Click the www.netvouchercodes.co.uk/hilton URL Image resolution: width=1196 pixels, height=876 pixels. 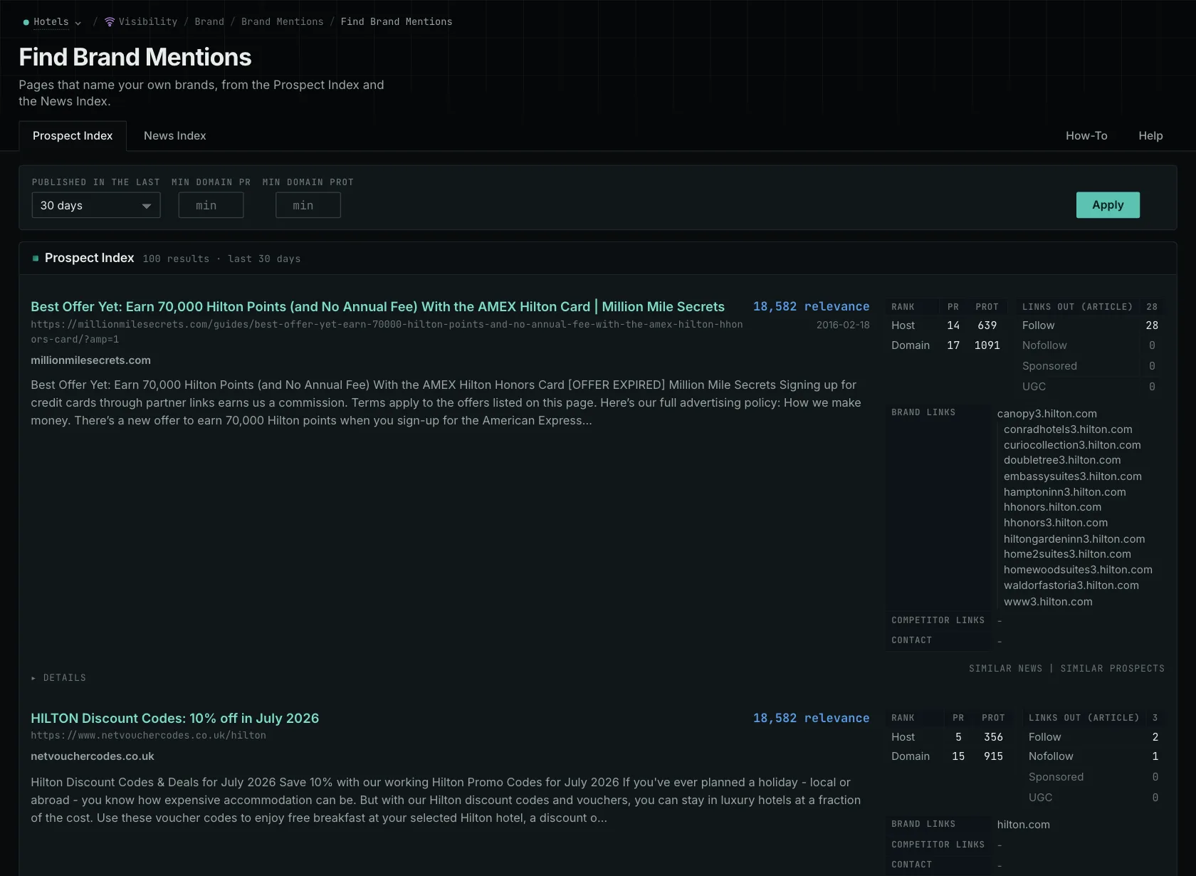click(x=148, y=736)
